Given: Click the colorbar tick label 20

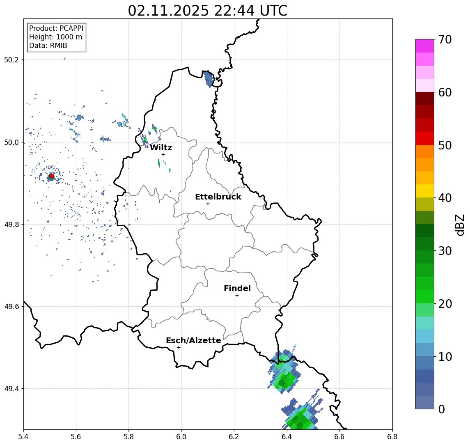Looking at the screenshot, I should coord(445,304).
